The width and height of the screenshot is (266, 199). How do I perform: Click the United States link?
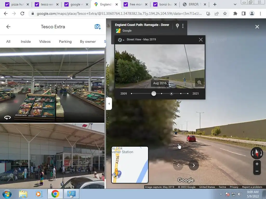tap(207, 187)
